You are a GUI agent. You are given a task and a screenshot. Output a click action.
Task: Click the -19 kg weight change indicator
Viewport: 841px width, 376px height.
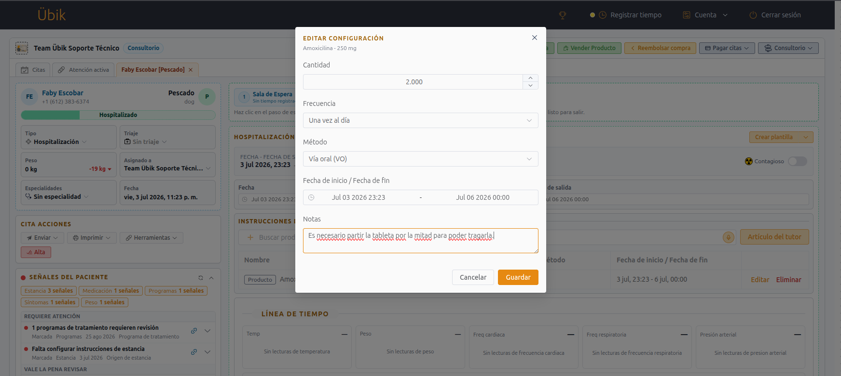[100, 169]
